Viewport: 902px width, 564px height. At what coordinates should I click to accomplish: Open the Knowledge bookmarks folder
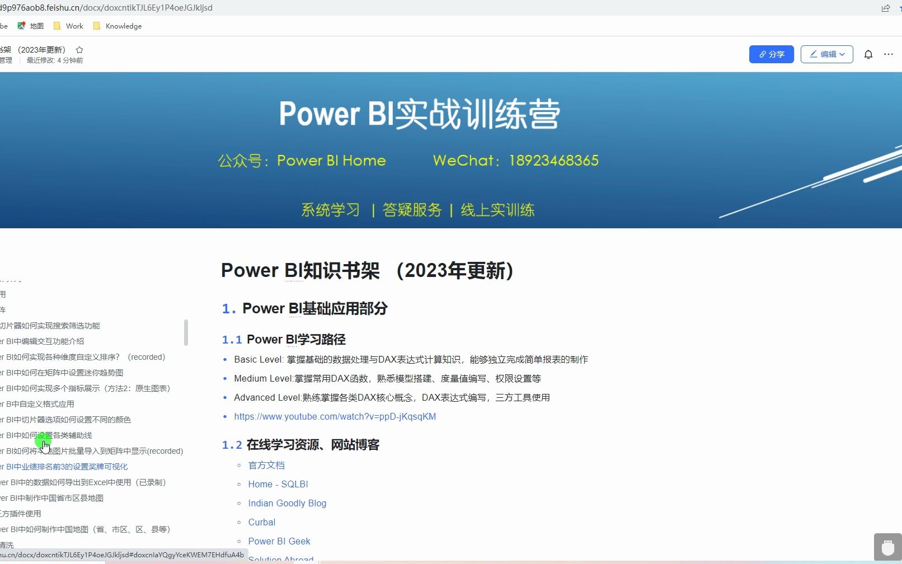coord(118,26)
